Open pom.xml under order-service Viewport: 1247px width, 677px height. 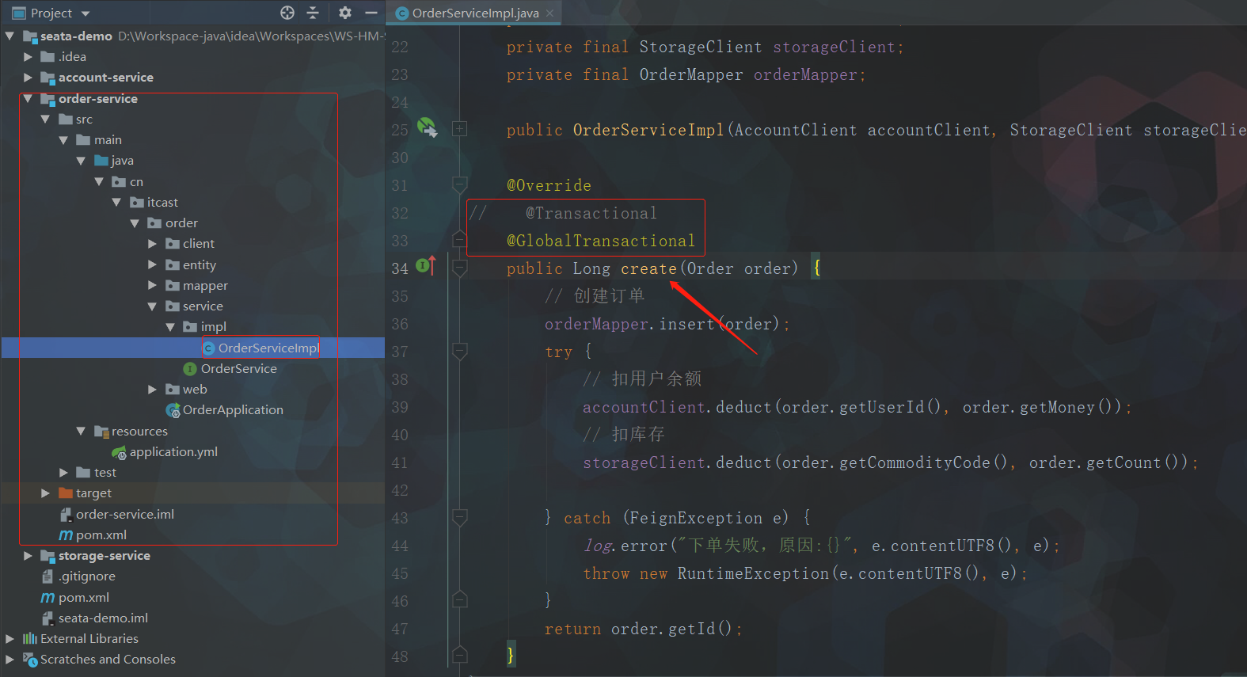pos(101,535)
